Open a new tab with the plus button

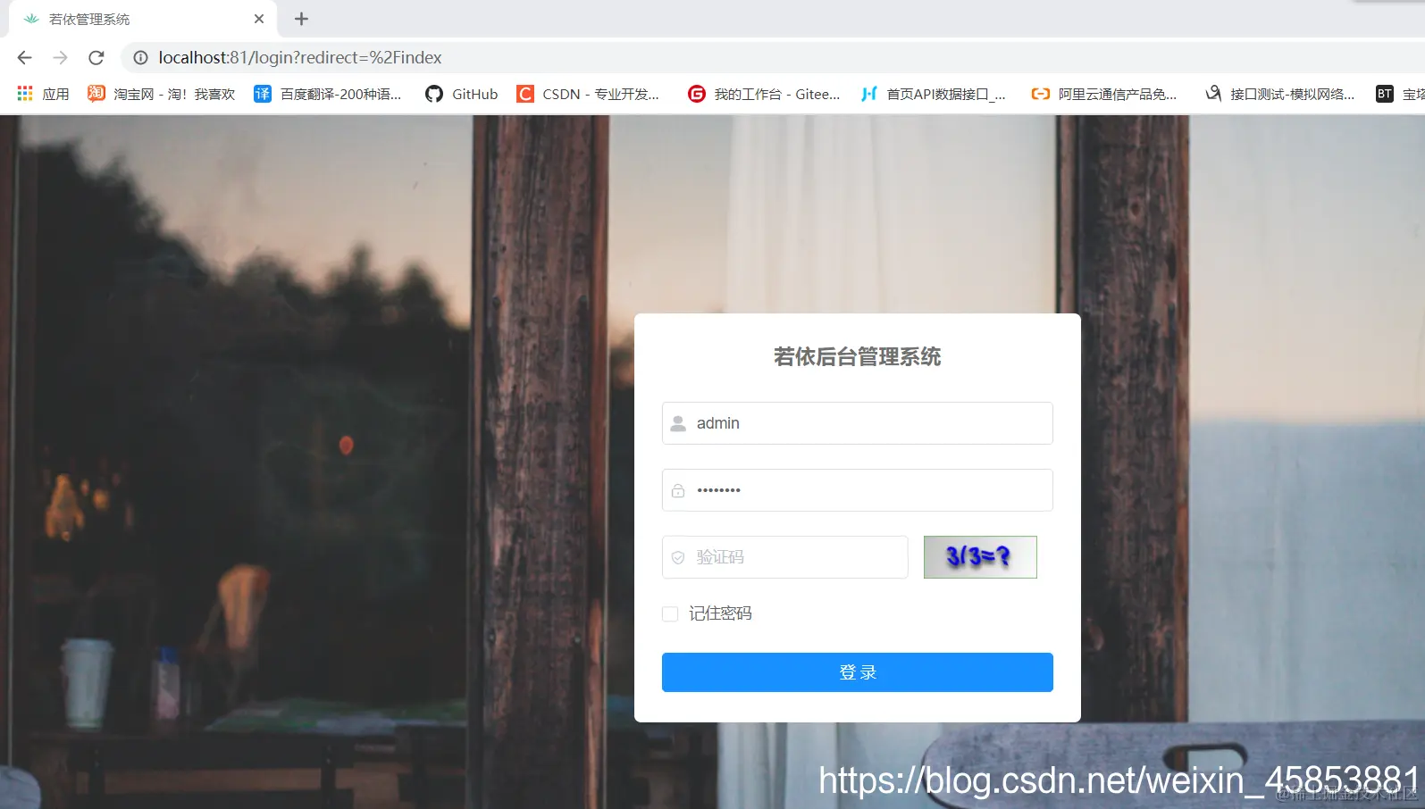(x=301, y=19)
